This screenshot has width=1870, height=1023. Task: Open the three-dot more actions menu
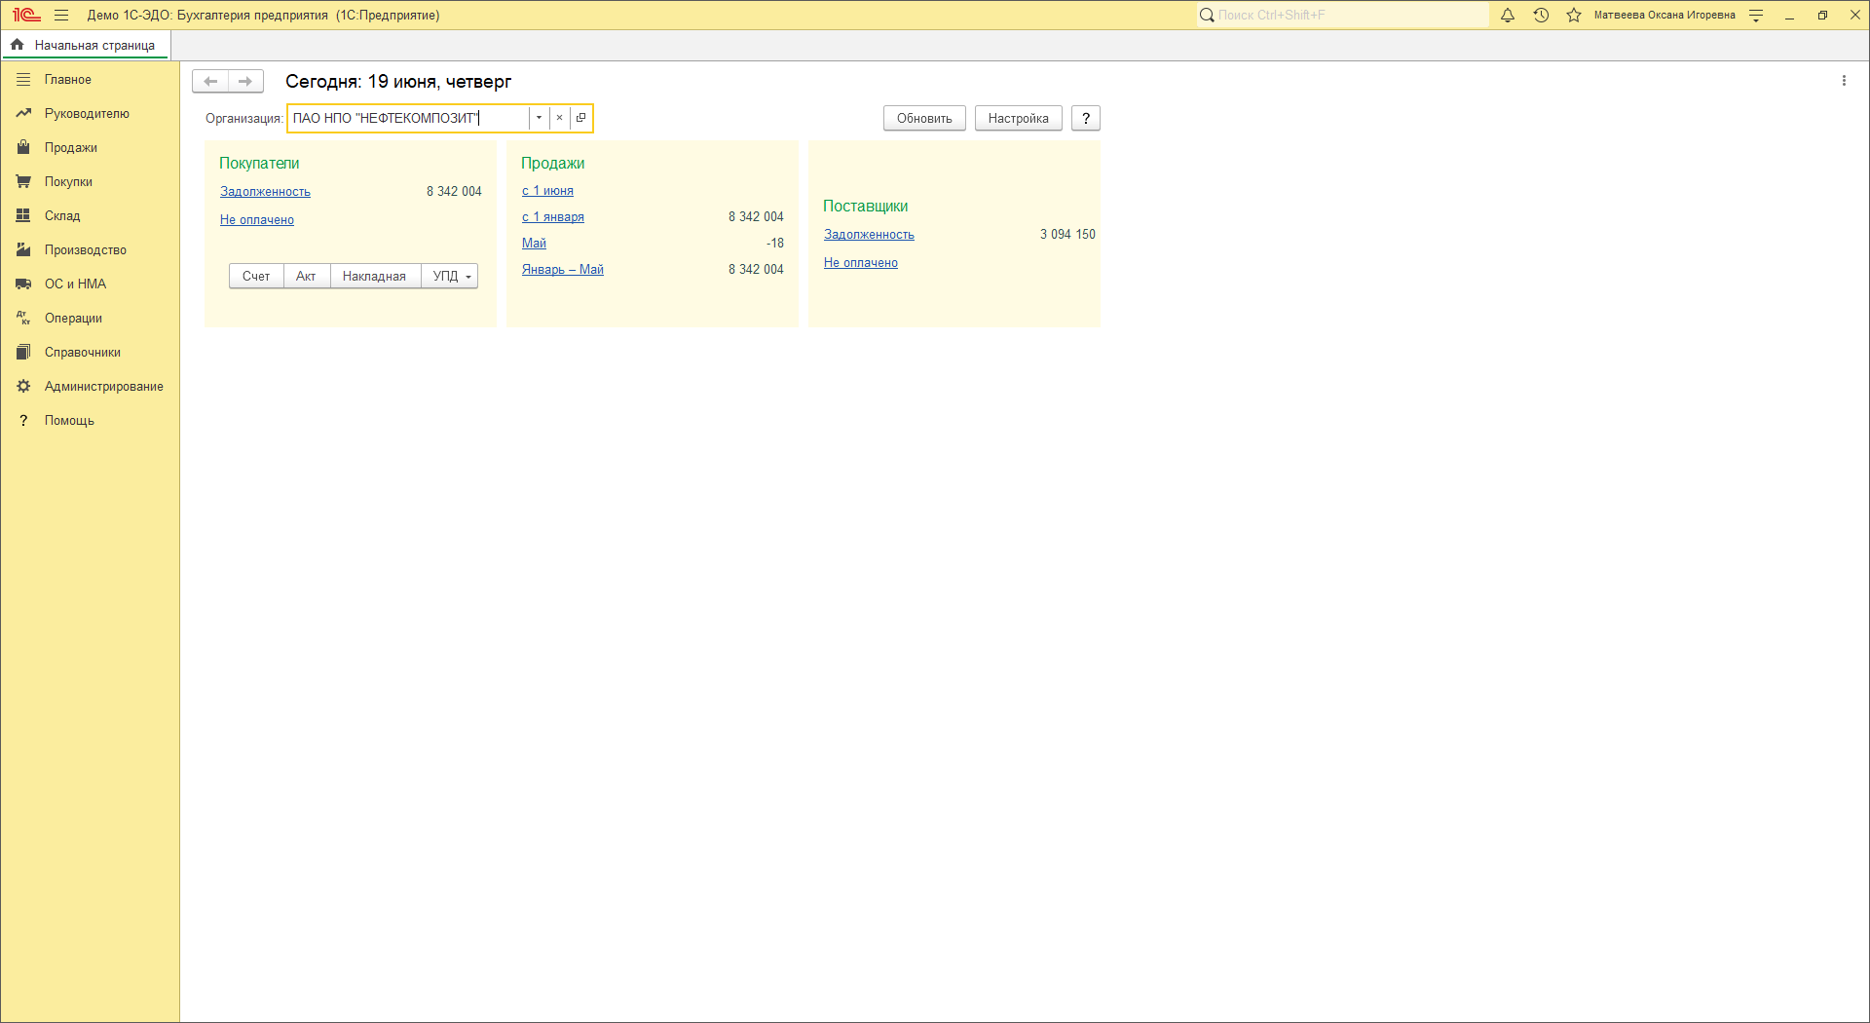1844,81
